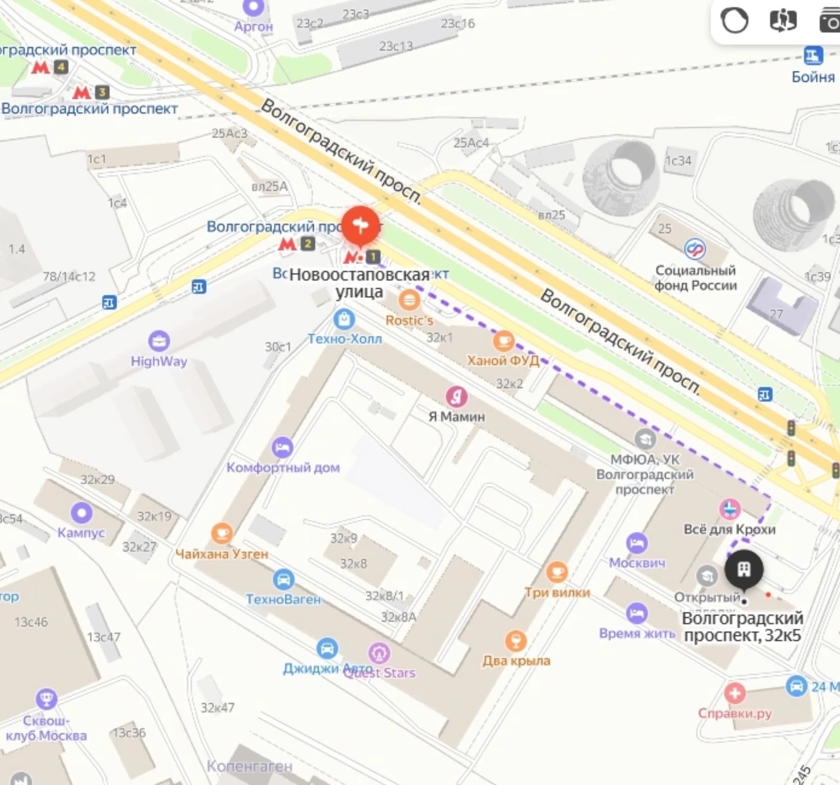Open the Комфортный дом hotel icon
Image resolution: width=840 pixels, height=785 pixels.
click(283, 448)
